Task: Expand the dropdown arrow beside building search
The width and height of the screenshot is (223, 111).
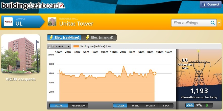Action: [219, 23]
